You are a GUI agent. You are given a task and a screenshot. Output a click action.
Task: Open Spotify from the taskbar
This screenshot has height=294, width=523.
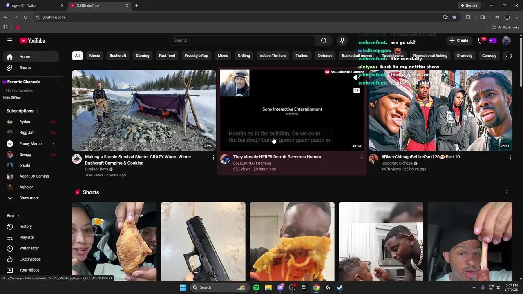pyautogui.click(x=256, y=287)
